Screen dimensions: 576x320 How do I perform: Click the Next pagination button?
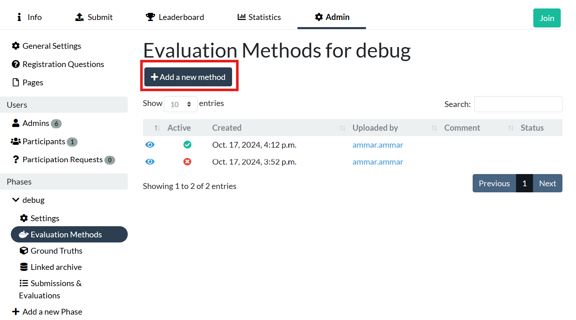(547, 183)
